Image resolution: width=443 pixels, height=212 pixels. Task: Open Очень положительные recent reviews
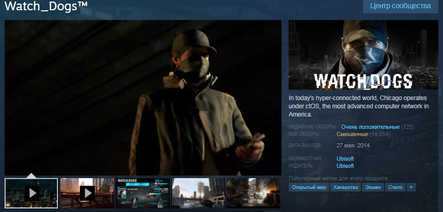(370, 127)
